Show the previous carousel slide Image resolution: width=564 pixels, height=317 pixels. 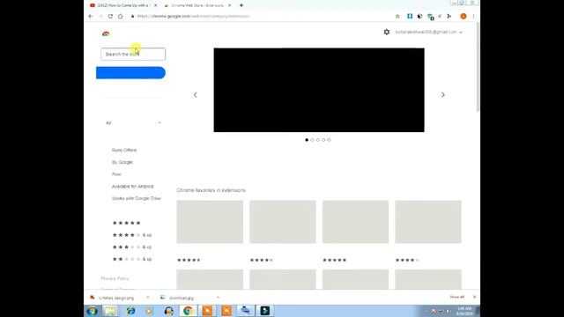tap(196, 94)
